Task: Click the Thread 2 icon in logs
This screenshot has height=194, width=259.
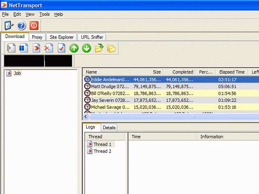Action: 90,151
